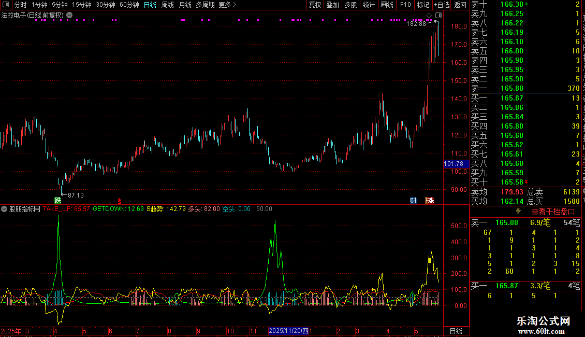Click the S趋势: 142.79 indicator value
The image size is (585, 337).
click(166, 209)
